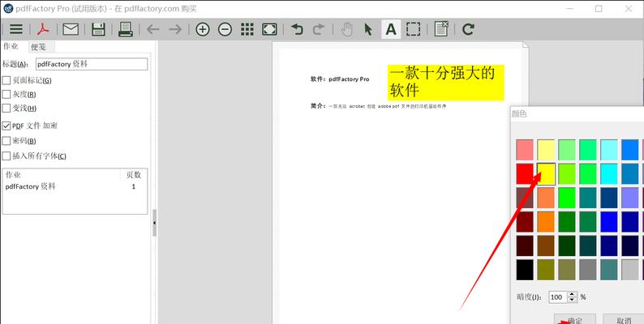Pick the olive color swatch
644x324 pixels.
546,270
